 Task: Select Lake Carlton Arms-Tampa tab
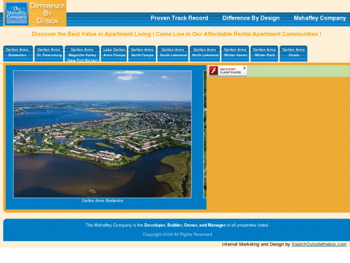coord(114,54)
